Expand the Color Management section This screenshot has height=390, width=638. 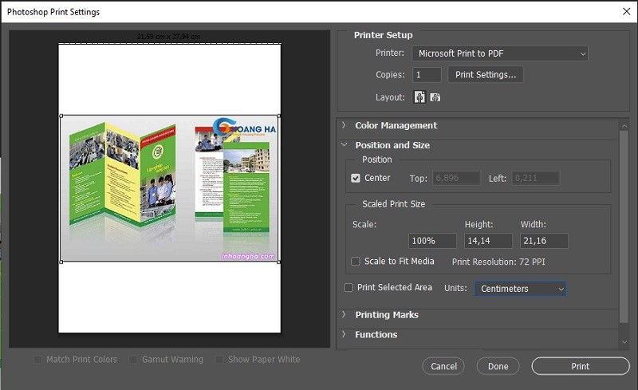coord(344,125)
